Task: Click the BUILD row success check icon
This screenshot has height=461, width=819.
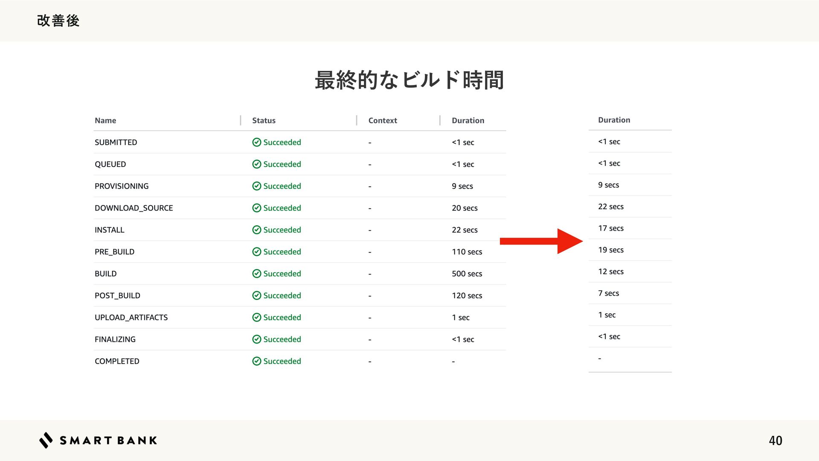Action: point(256,274)
